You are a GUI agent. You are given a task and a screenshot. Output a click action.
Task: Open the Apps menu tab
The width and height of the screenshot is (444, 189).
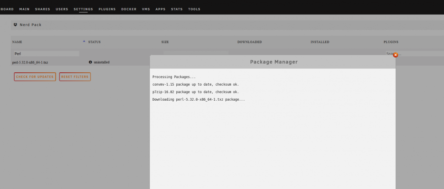[160, 9]
